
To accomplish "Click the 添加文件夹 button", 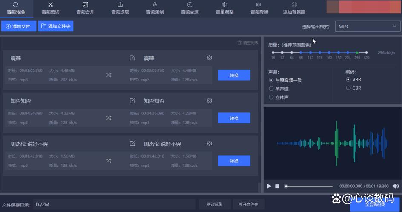I will click(56, 26).
